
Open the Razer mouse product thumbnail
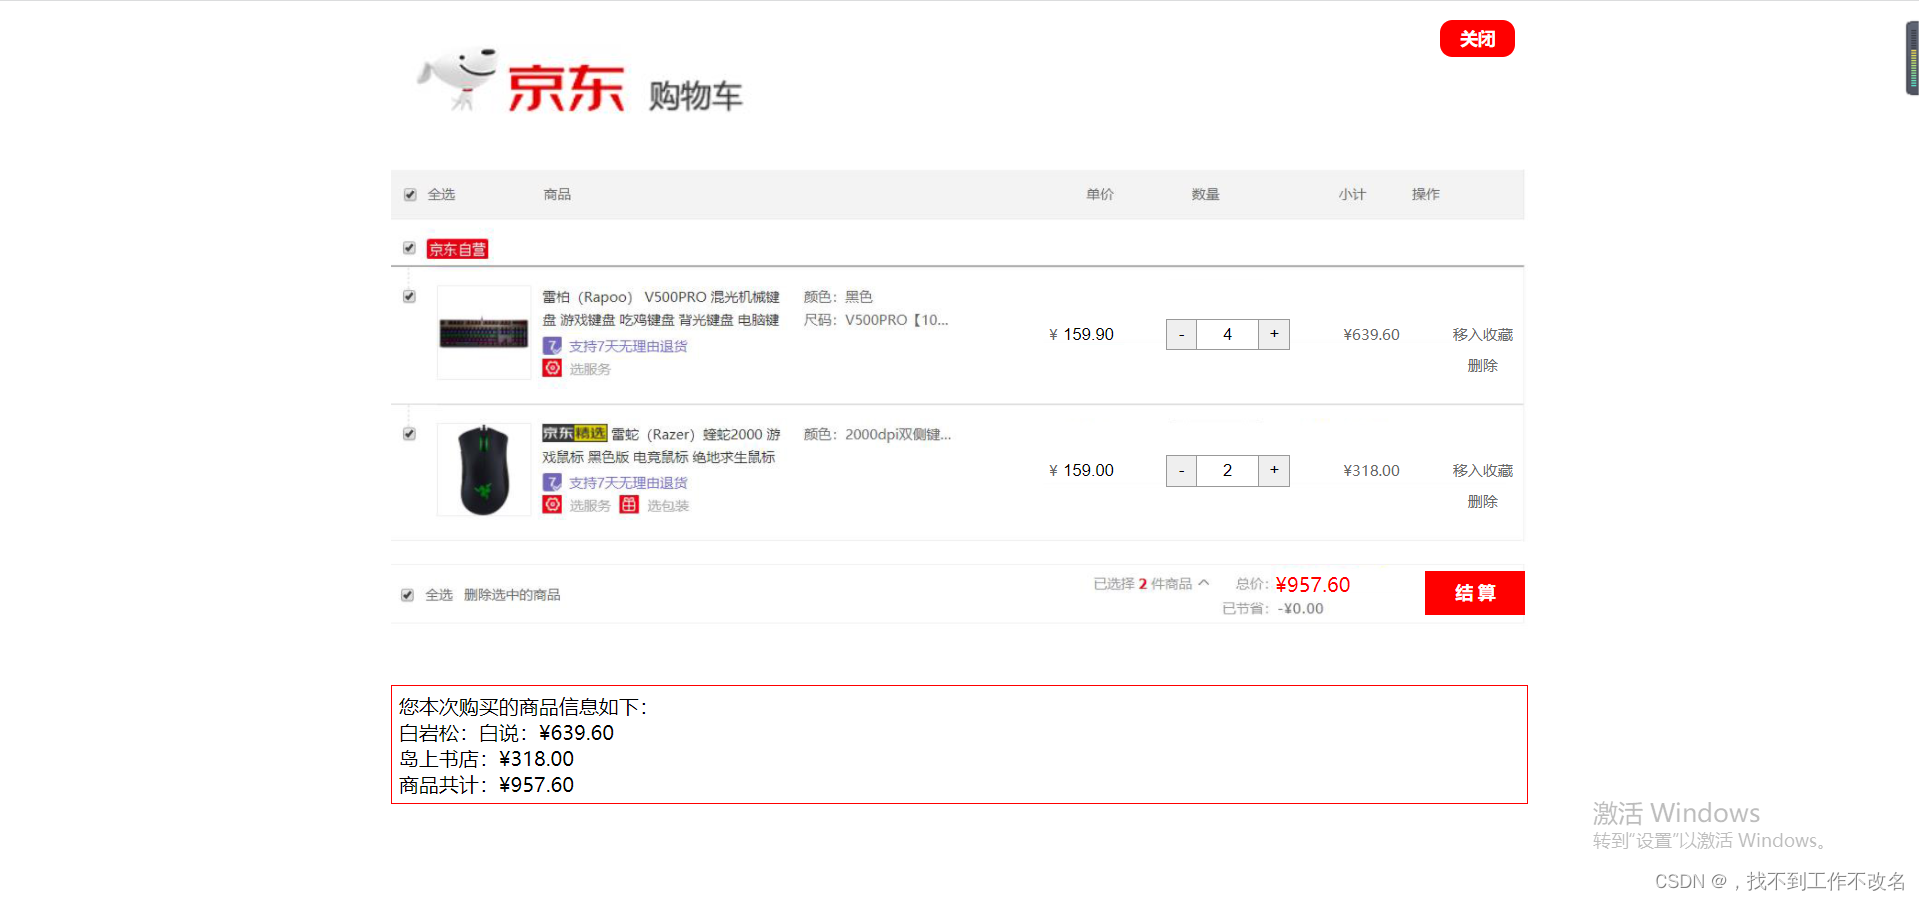[484, 469]
